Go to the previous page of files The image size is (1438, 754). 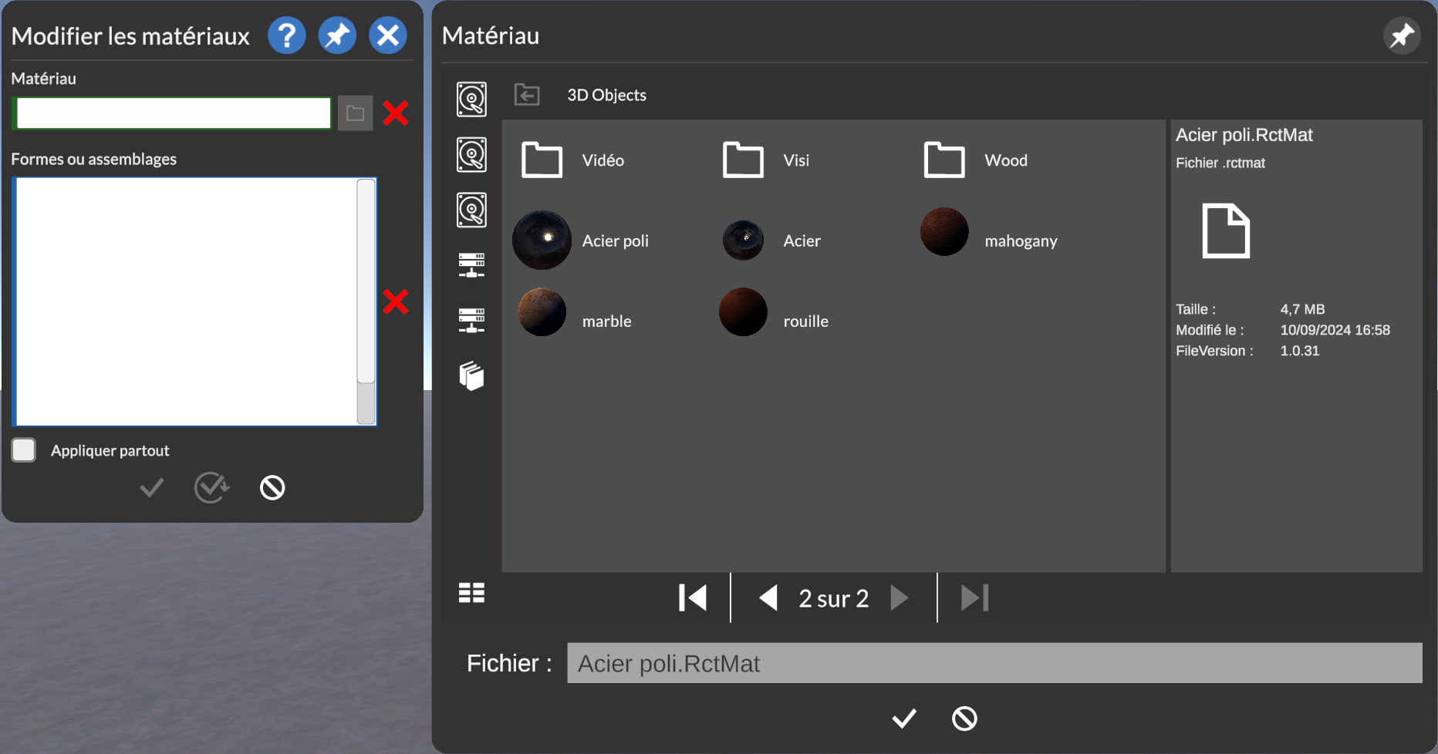(x=768, y=597)
